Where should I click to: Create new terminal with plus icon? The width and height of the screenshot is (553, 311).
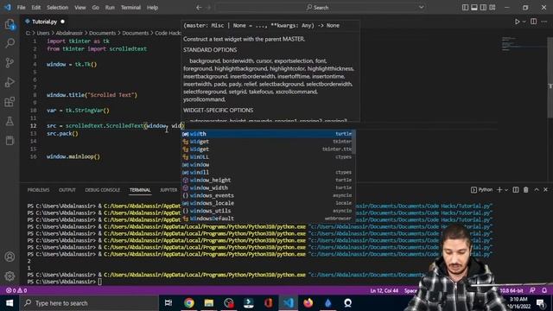[x=499, y=190]
